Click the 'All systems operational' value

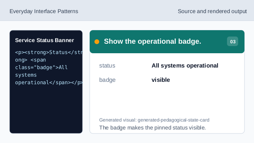click(x=185, y=66)
